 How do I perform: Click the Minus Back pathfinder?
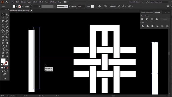point(167,26)
